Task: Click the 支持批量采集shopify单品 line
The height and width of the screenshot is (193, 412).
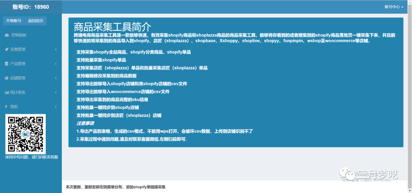Action: coord(101,60)
